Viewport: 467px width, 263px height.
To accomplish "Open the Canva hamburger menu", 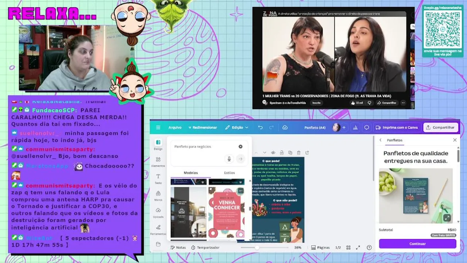I will [158, 127].
